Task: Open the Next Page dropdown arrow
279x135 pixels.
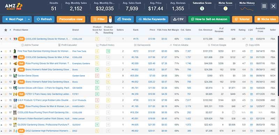Action: coord(29,19)
